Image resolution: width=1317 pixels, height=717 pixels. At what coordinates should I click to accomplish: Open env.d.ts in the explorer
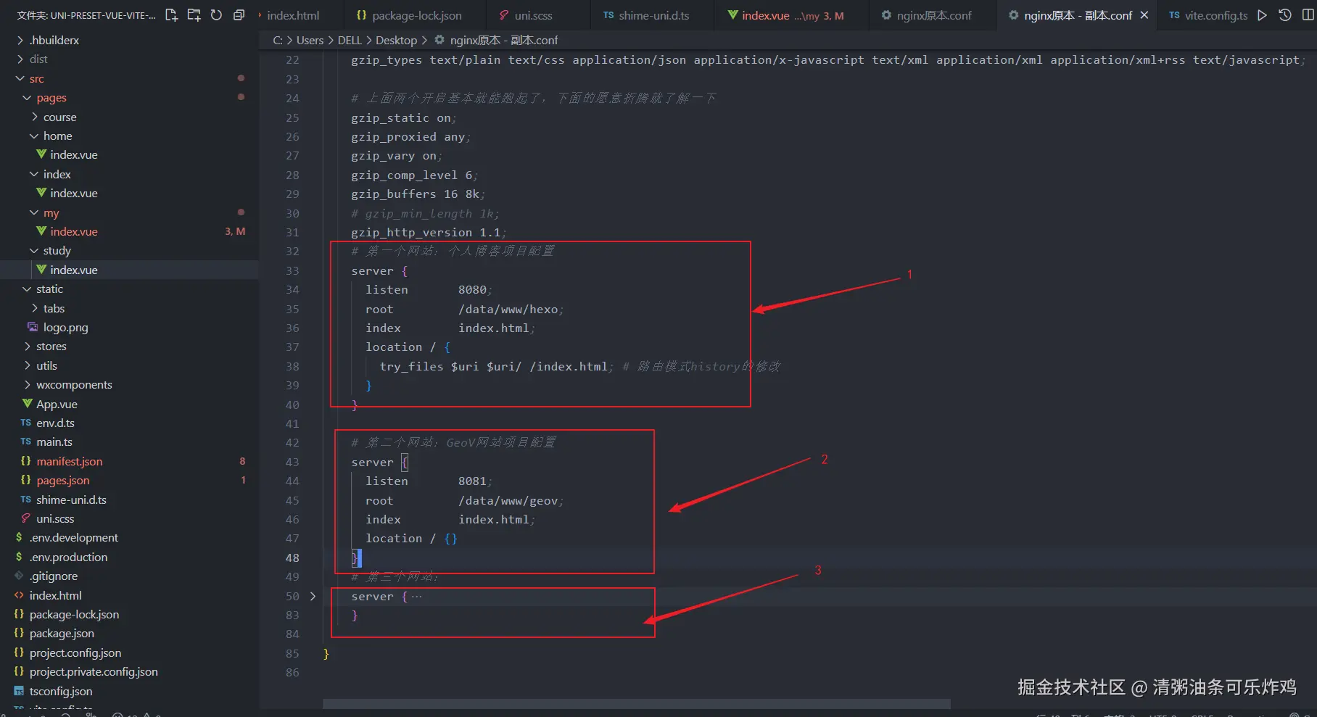tap(55, 423)
